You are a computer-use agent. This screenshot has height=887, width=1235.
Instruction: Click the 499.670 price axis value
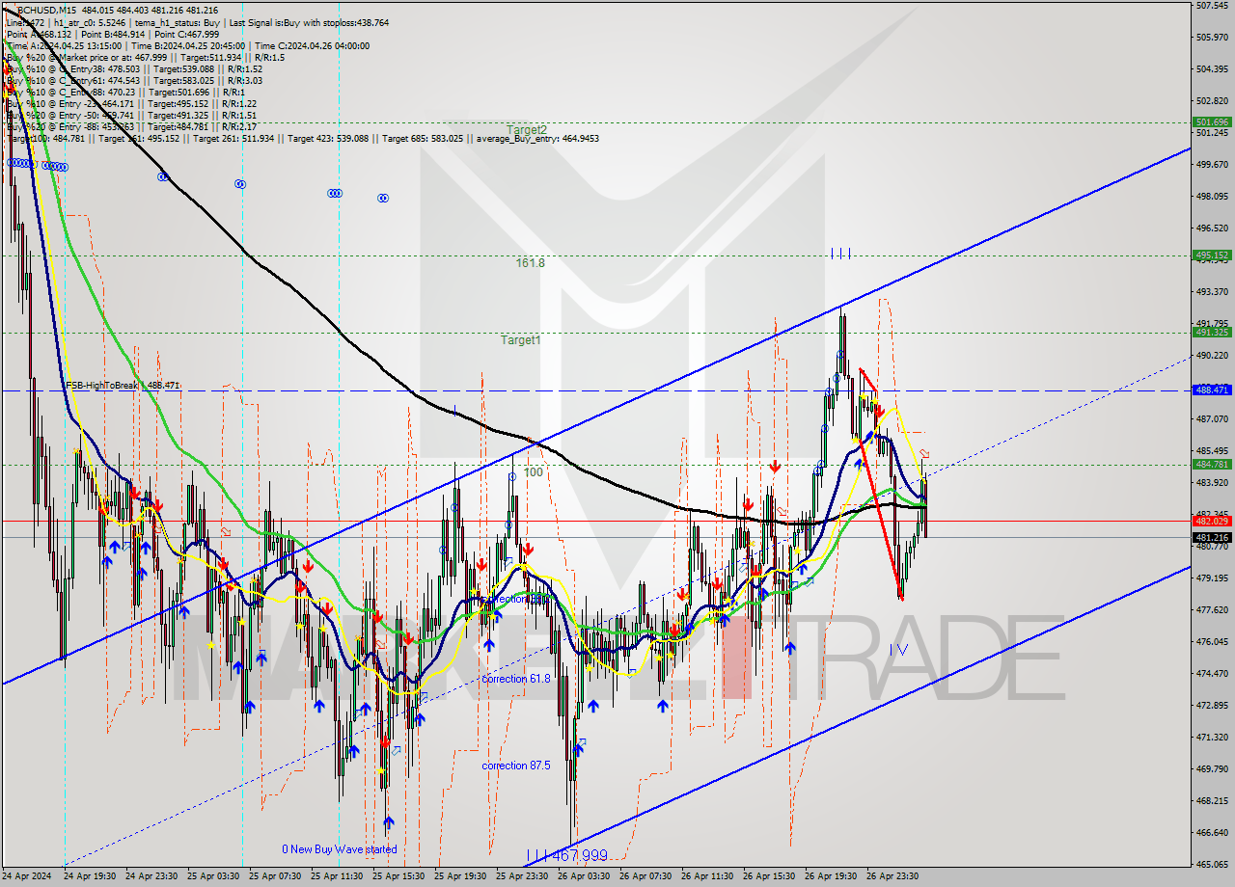tap(1212, 165)
